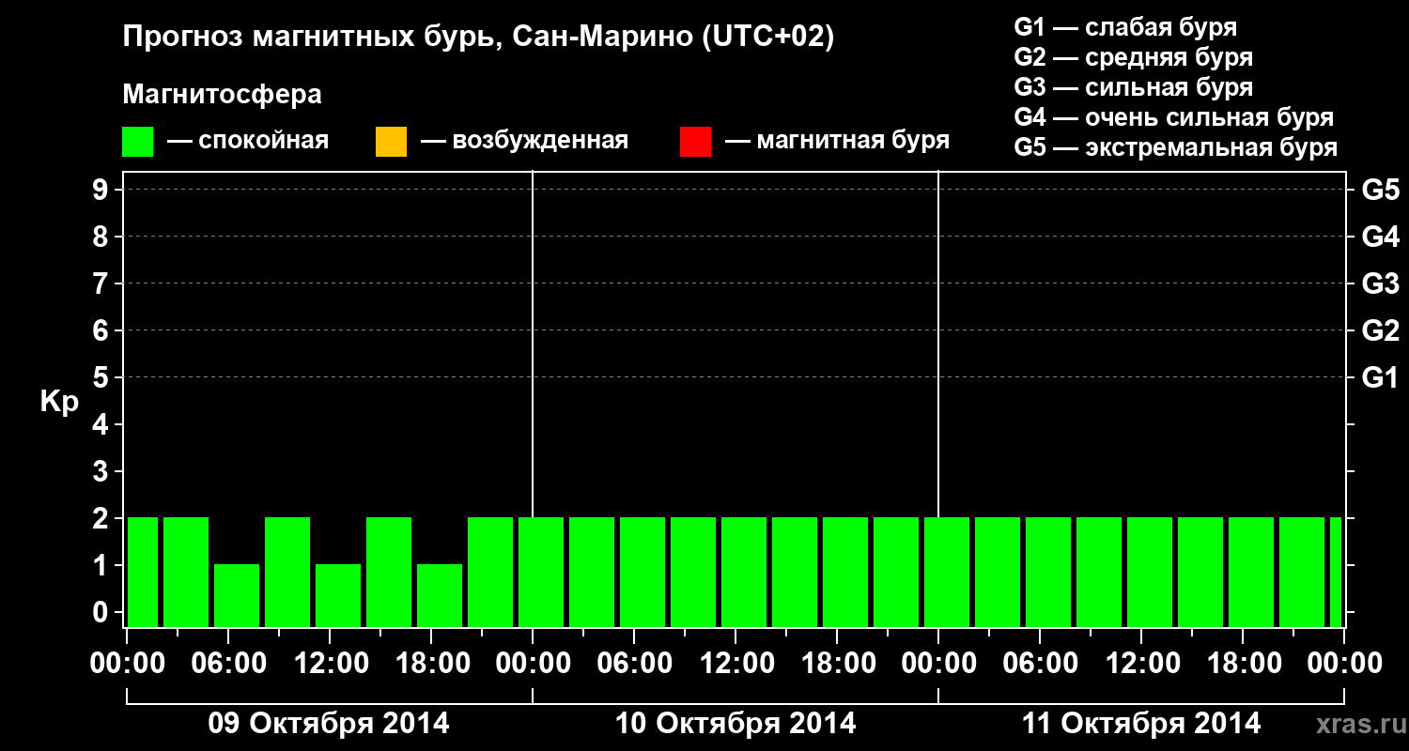
Task: Click the G5 level label on right axis
Action: coord(1380,191)
